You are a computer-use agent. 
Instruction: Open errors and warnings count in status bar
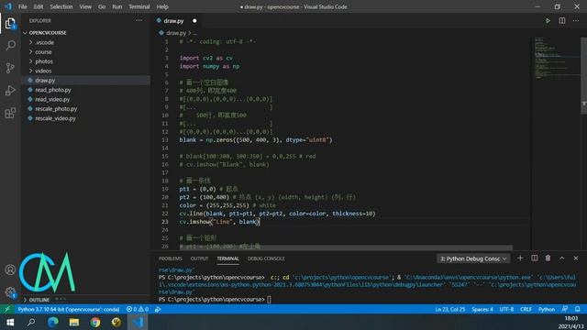pos(138,309)
